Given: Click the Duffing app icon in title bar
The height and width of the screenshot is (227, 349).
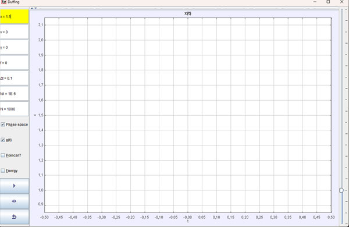Looking at the screenshot, I should 4,2.
